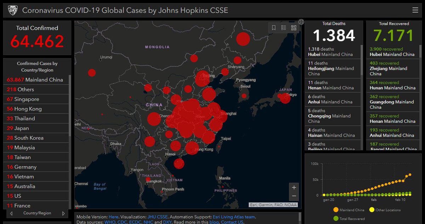Viewport: 425px width, 224px height.
Task: Go to next Country/Region tab arrow
Action: [x=63, y=213]
